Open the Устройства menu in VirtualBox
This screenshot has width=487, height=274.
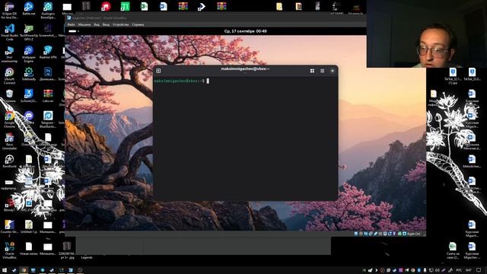[x=121, y=24]
